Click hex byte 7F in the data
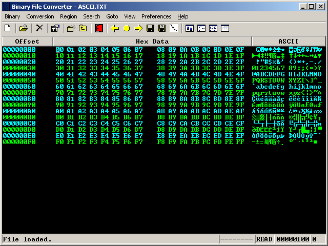 (240, 93)
